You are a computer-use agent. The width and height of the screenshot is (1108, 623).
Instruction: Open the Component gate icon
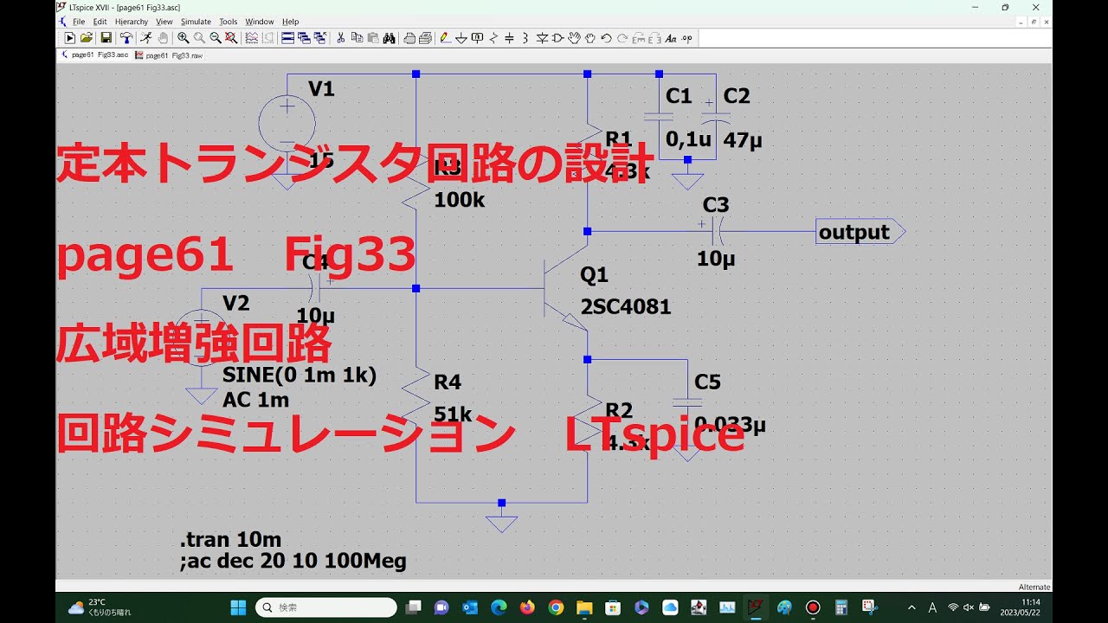pos(557,38)
